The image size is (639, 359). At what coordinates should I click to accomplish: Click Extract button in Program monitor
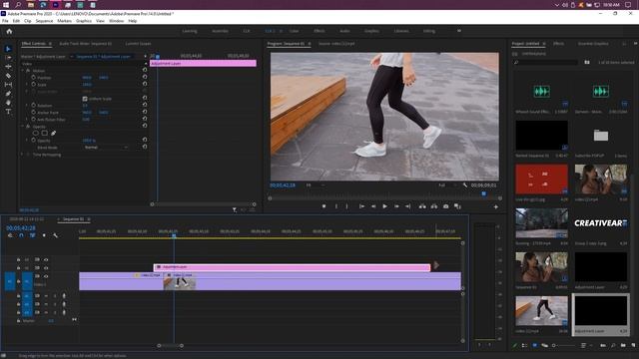[434, 206]
